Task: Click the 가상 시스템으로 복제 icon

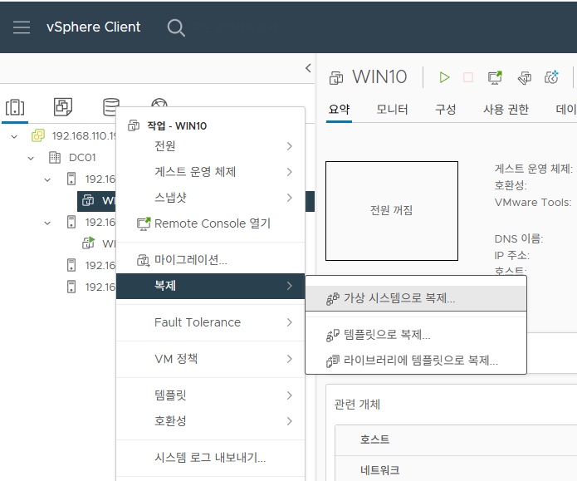Action: coord(333,299)
